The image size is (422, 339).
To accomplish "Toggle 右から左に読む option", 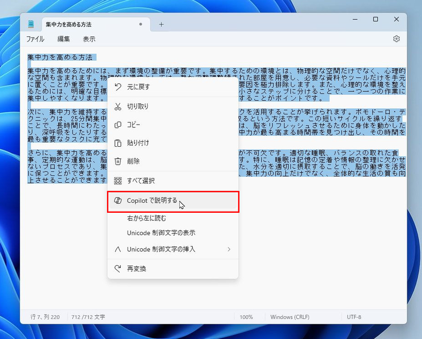I will pyautogui.click(x=173, y=218).
